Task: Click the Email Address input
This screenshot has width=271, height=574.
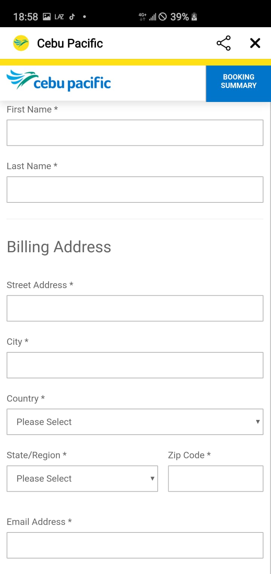Action: (x=135, y=545)
